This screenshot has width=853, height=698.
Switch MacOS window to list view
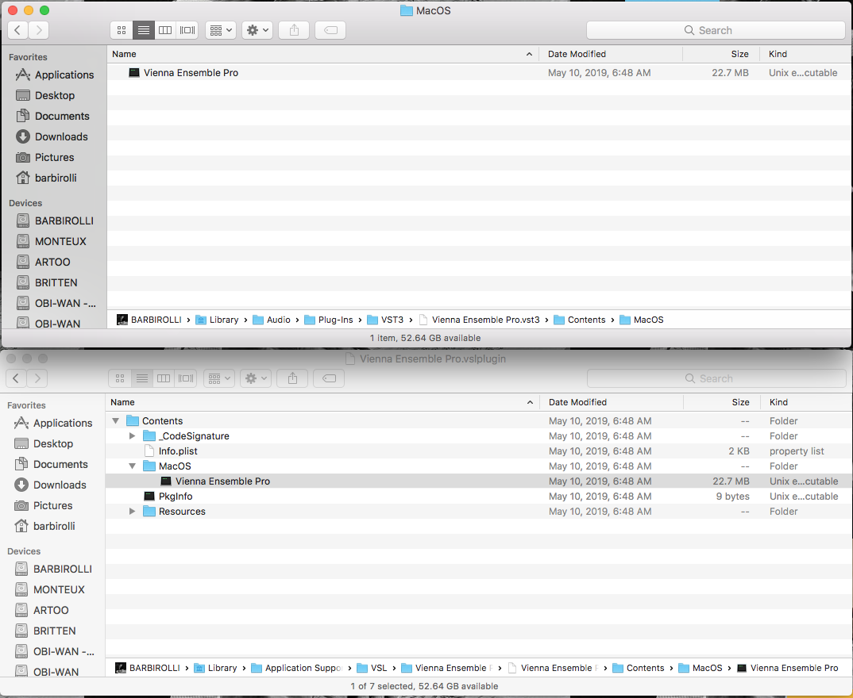(144, 30)
